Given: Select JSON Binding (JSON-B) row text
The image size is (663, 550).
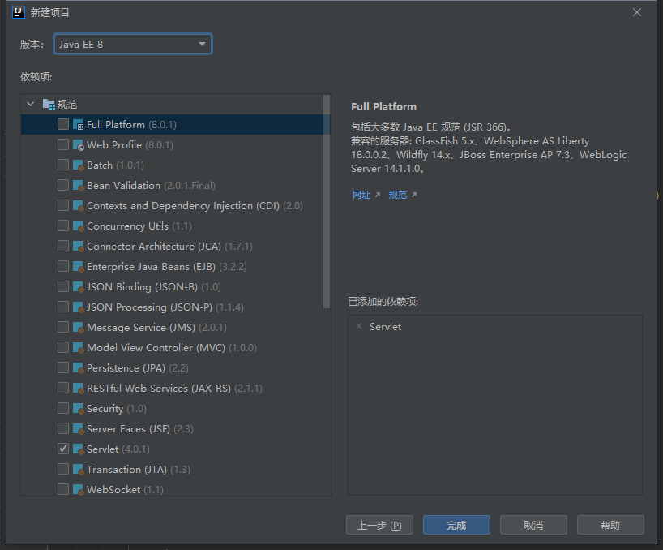Looking at the screenshot, I should click(154, 287).
